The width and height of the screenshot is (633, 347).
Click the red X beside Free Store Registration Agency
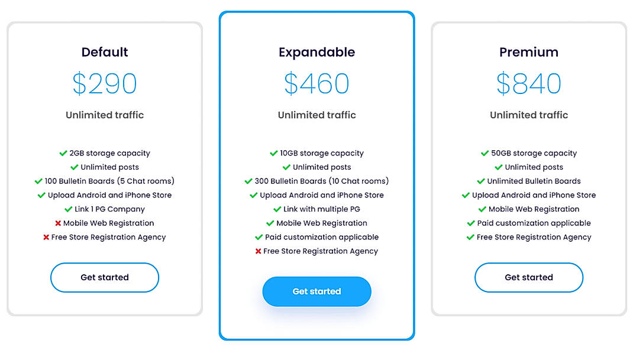point(46,237)
